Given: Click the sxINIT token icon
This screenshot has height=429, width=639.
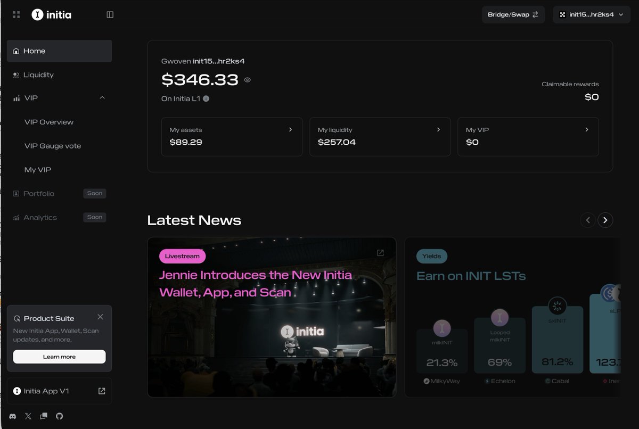Looking at the screenshot, I should click(x=557, y=306).
